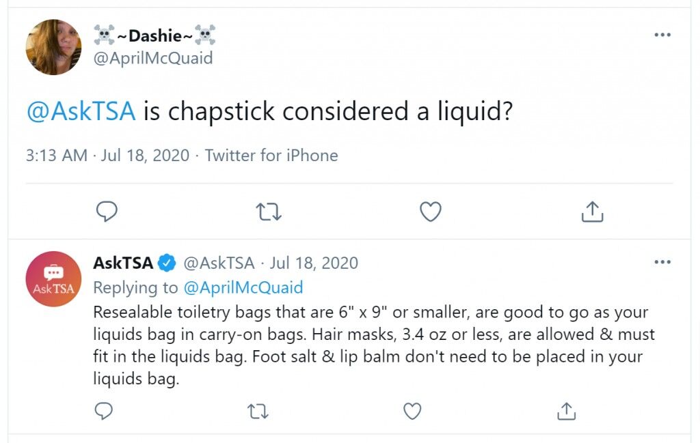Open AskTSA profile avatar
The width and height of the screenshot is (700, 443).
click(53, 279)
